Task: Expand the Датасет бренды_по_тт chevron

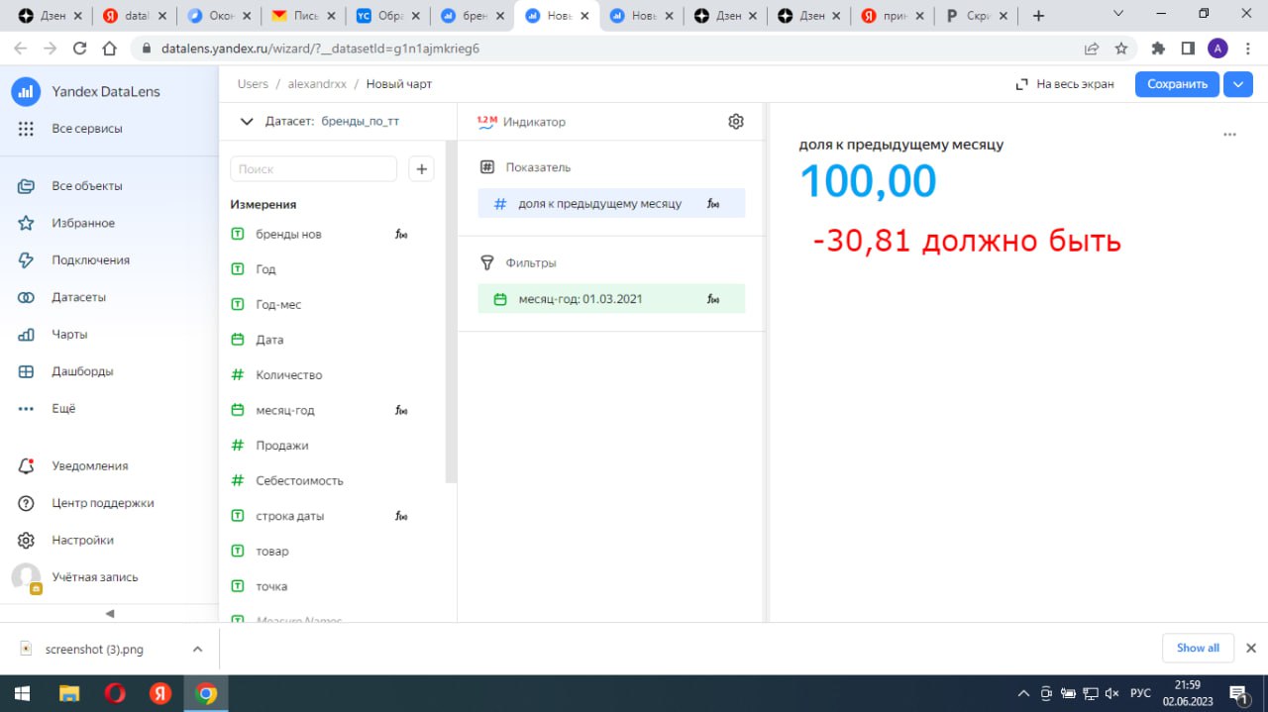Action: point(248,122)
